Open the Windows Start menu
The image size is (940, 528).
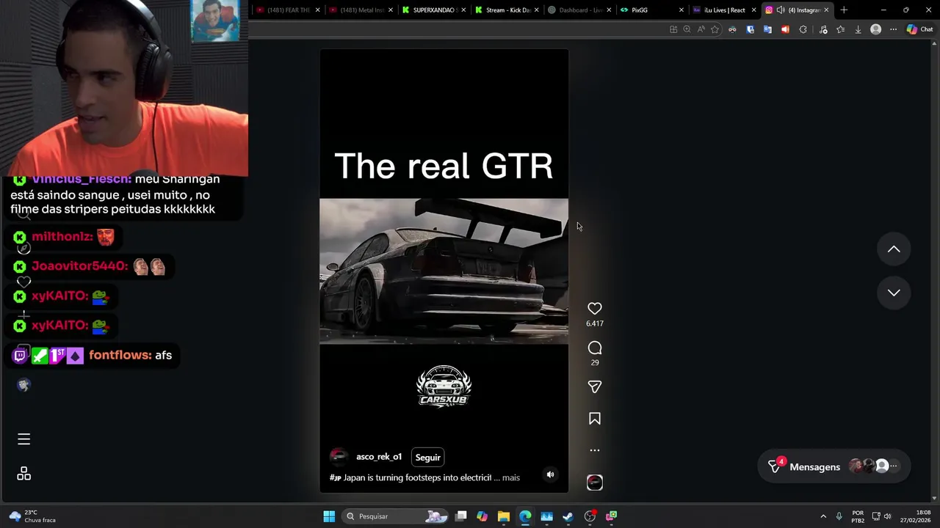(329, 516)
